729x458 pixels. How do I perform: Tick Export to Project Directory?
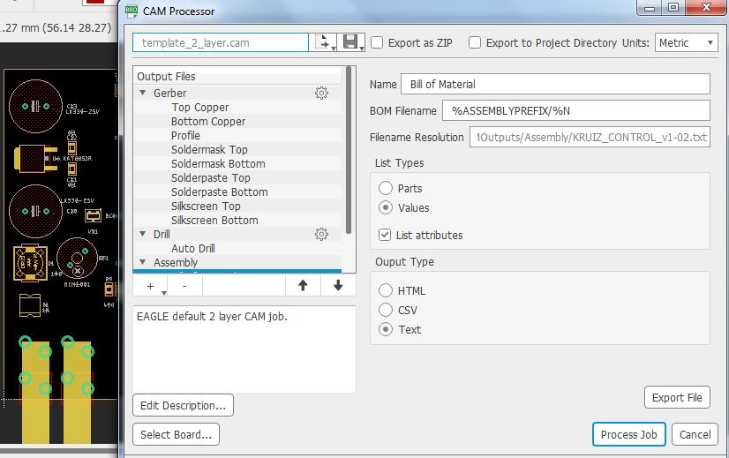475,42
